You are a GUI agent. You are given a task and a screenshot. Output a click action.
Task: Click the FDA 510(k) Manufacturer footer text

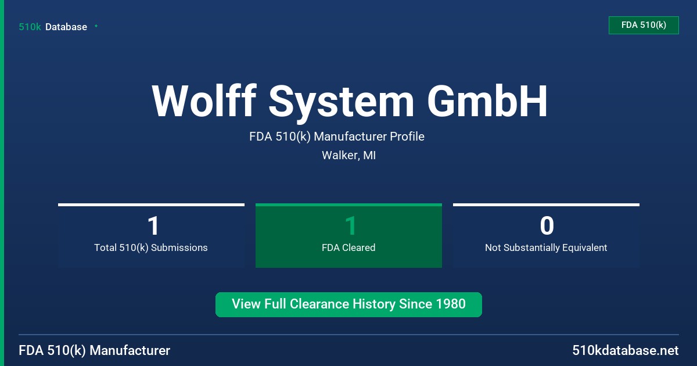point(95,350)
